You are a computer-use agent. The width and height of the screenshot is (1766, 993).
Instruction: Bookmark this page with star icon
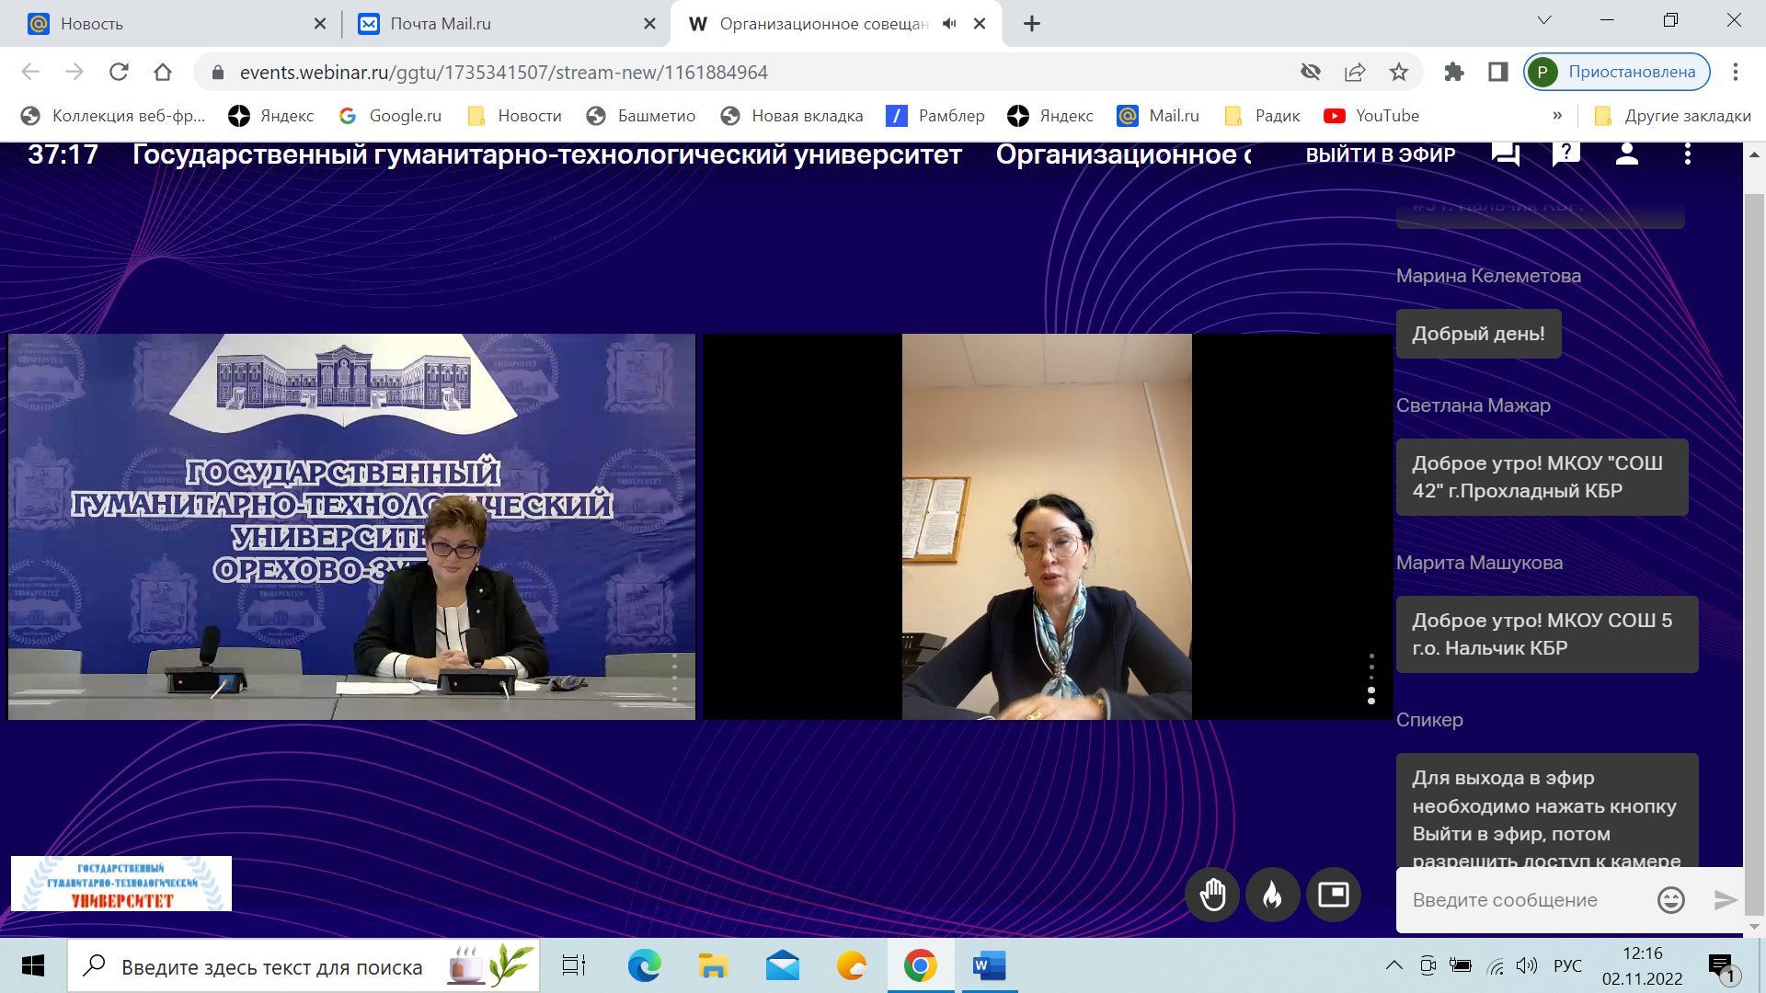[x=1398, y=72]
